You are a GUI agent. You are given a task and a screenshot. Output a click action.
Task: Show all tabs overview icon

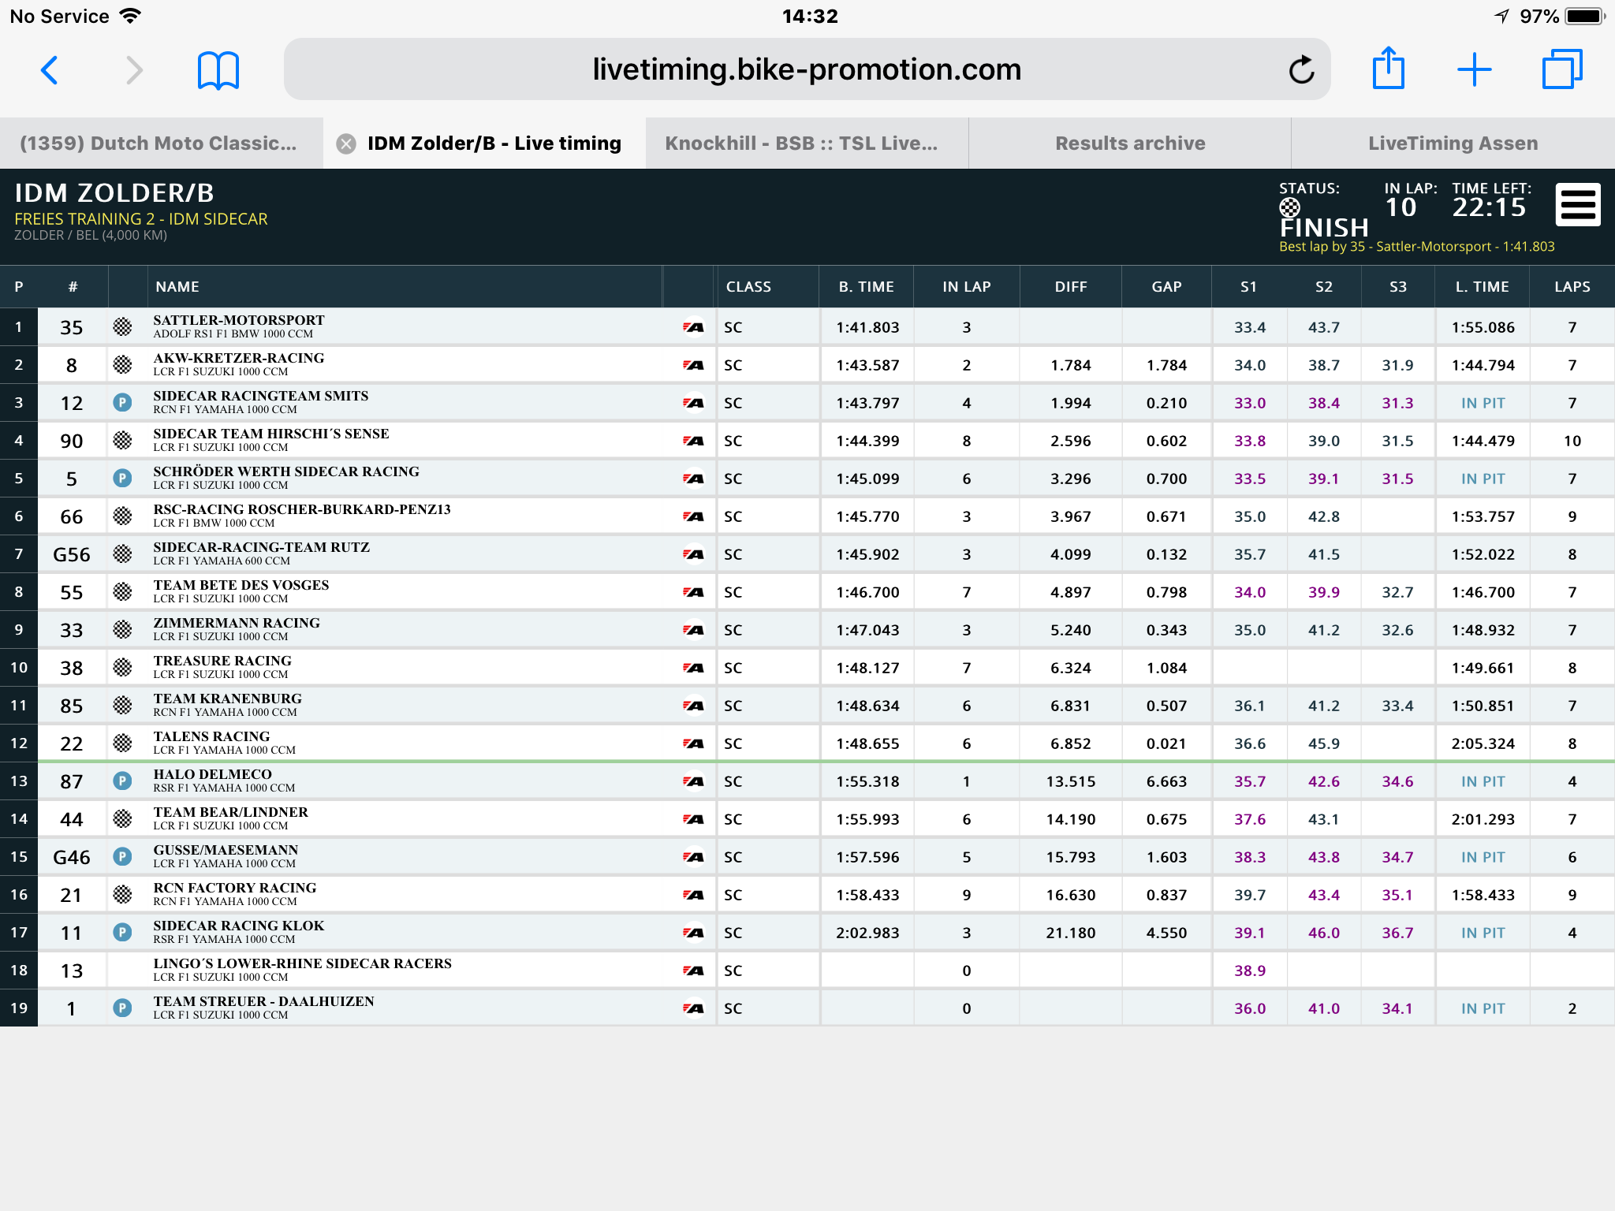coord(1562,69)
